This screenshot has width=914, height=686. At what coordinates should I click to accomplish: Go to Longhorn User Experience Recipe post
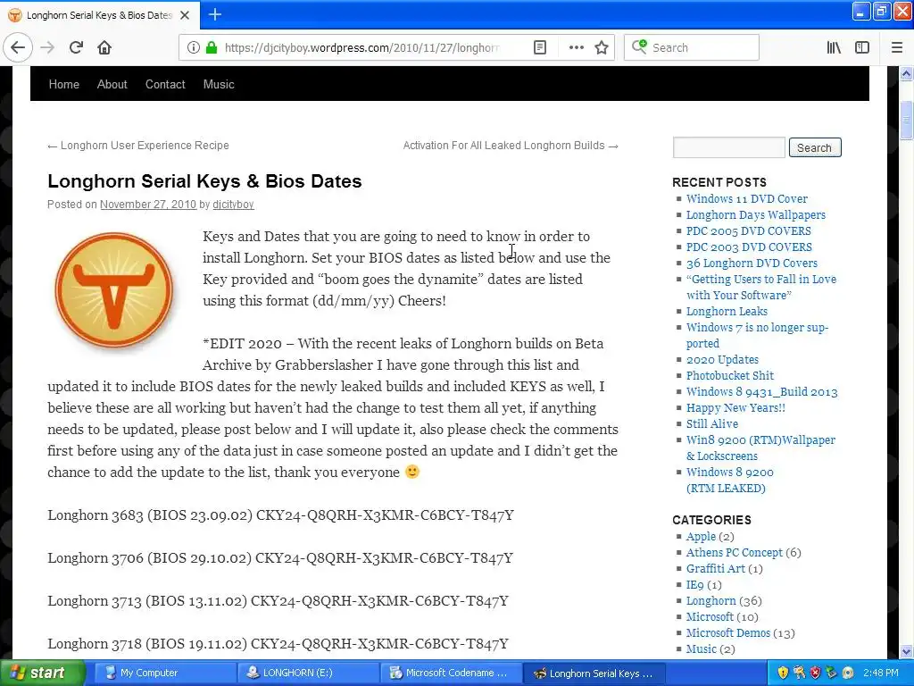tap(138, 146)
